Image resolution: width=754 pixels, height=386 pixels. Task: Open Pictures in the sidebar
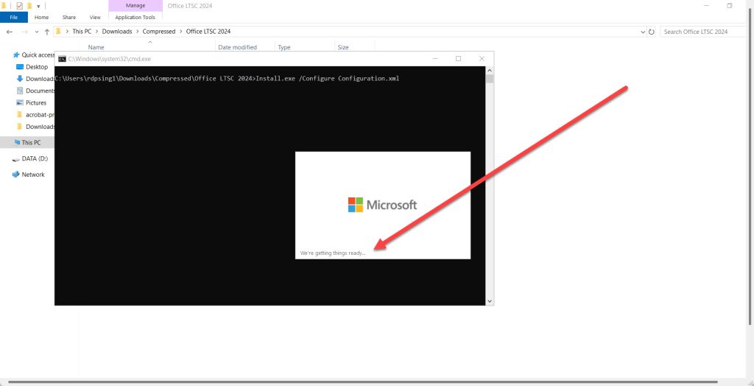[x=35, y=102]
